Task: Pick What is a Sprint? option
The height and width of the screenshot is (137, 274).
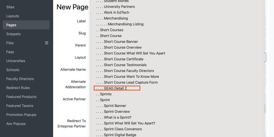Action: pyautogui.click(x=117, y=118)
